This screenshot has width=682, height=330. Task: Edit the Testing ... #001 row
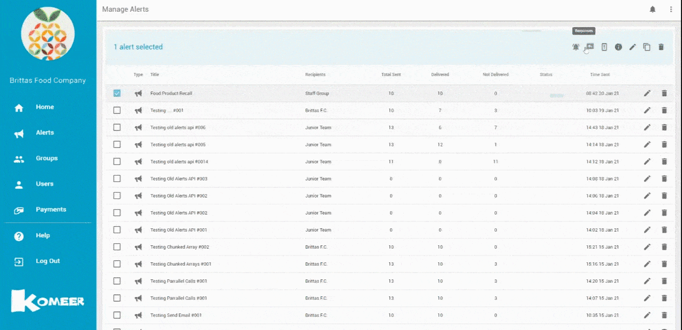tap(647, 110)
